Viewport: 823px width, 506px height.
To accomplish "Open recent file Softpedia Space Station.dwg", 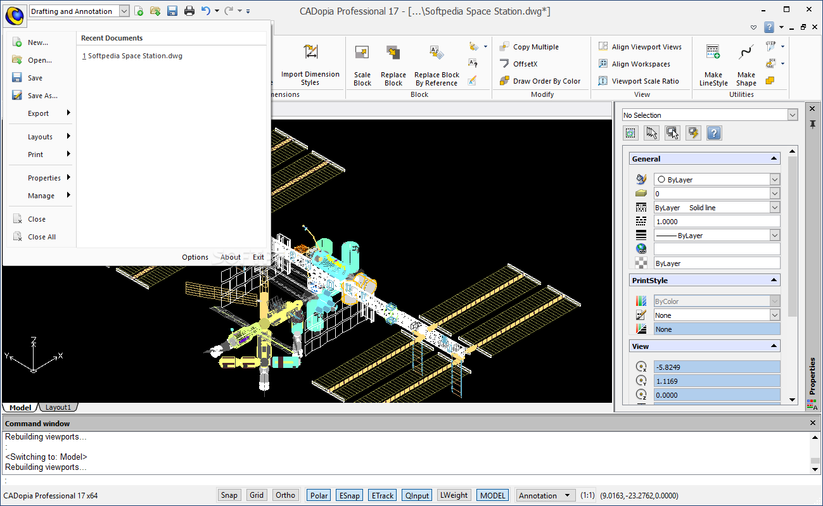I will 132,56.
